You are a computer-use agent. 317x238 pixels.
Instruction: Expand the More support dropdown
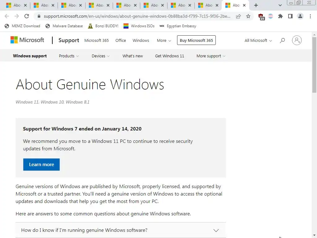coord(211,56)
